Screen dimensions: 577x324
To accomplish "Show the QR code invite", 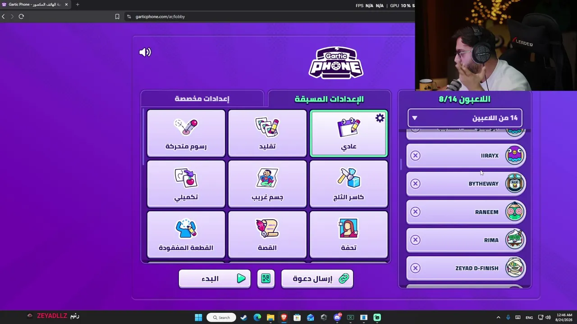I will coord(266,279).
